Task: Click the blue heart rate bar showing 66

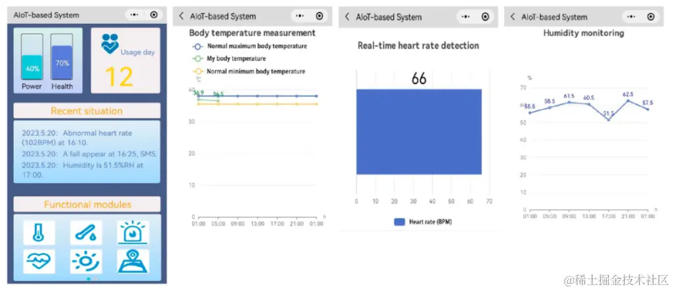Action: [x=419, y=131]
